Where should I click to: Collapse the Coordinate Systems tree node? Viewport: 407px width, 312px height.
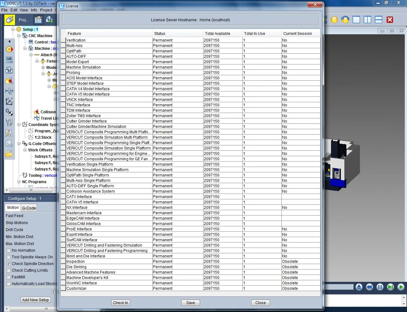click(x=19, y=124)
